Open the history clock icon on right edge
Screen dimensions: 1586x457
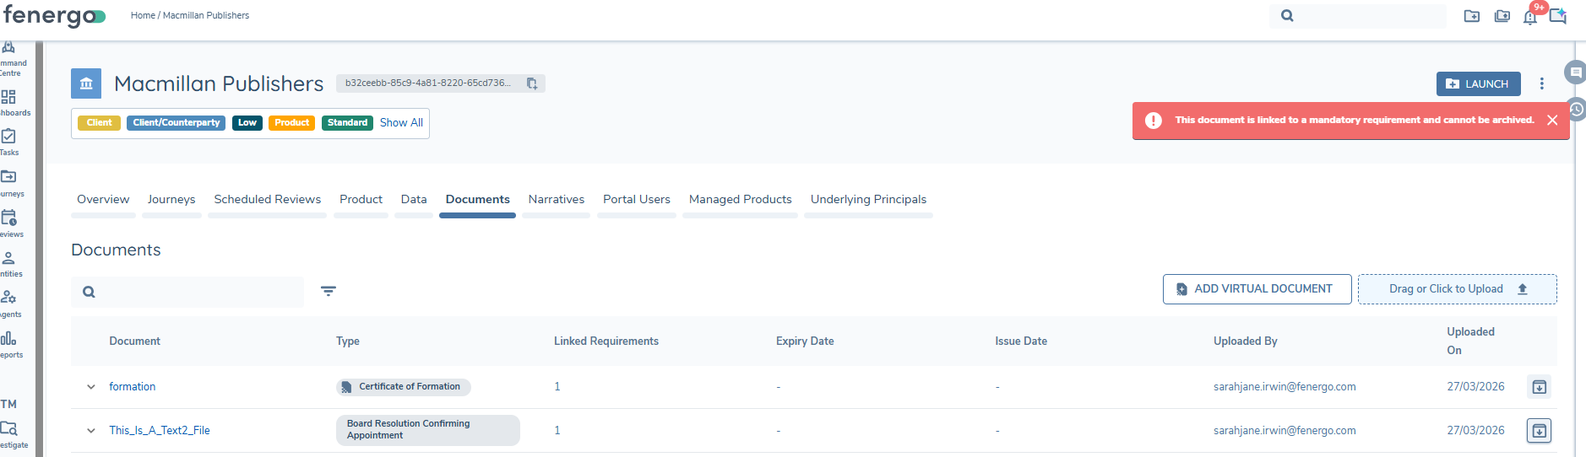tap(1577, 109)
